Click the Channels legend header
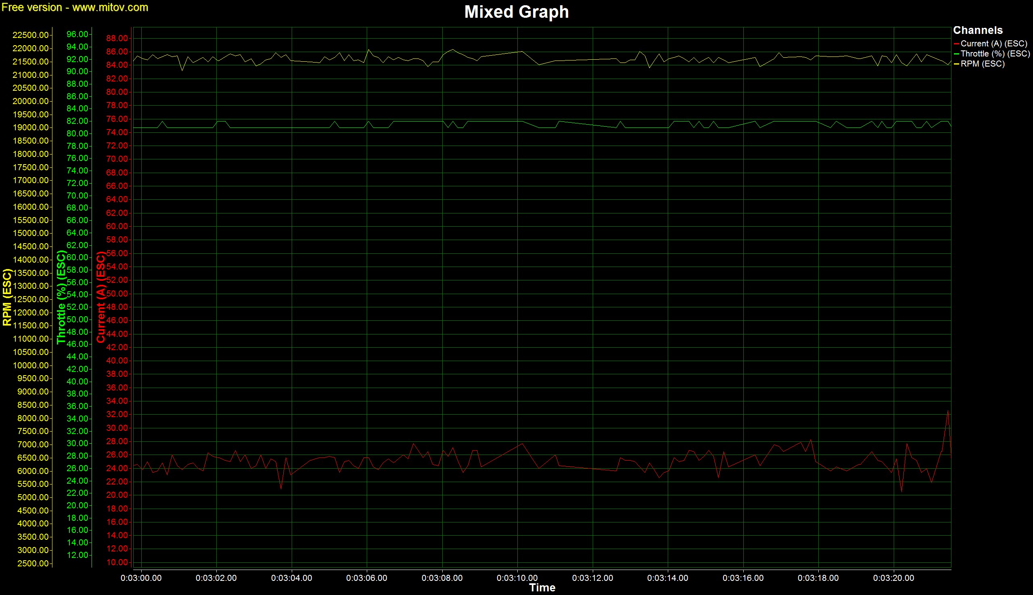1033x595 pixels. coord(977,30)
